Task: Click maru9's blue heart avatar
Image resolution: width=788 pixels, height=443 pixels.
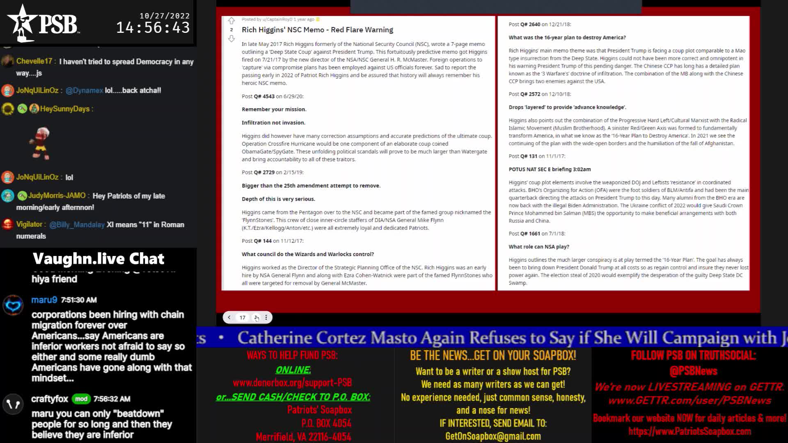Action: [x=13, y=306]
